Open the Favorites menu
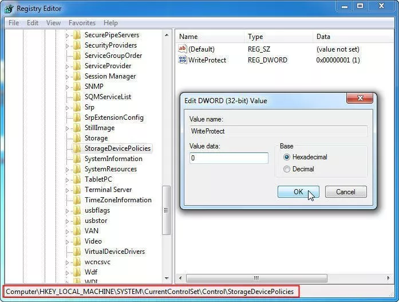 click(82, 23)
